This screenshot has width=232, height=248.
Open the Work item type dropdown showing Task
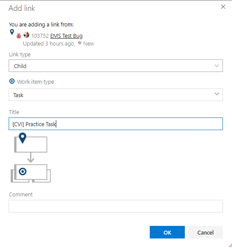116,95
